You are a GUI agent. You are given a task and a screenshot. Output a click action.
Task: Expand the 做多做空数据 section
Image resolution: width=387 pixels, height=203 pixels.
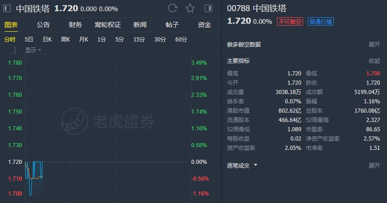click(374, 44)
